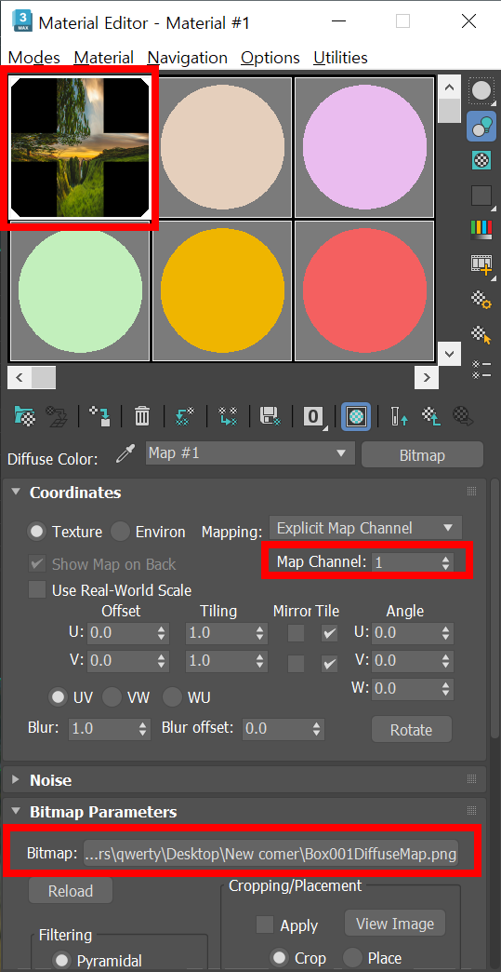Viewport: 501px width, 972px height.
Task: Click the V Tiling spinner arrows
Action: [x=260, y=661]
